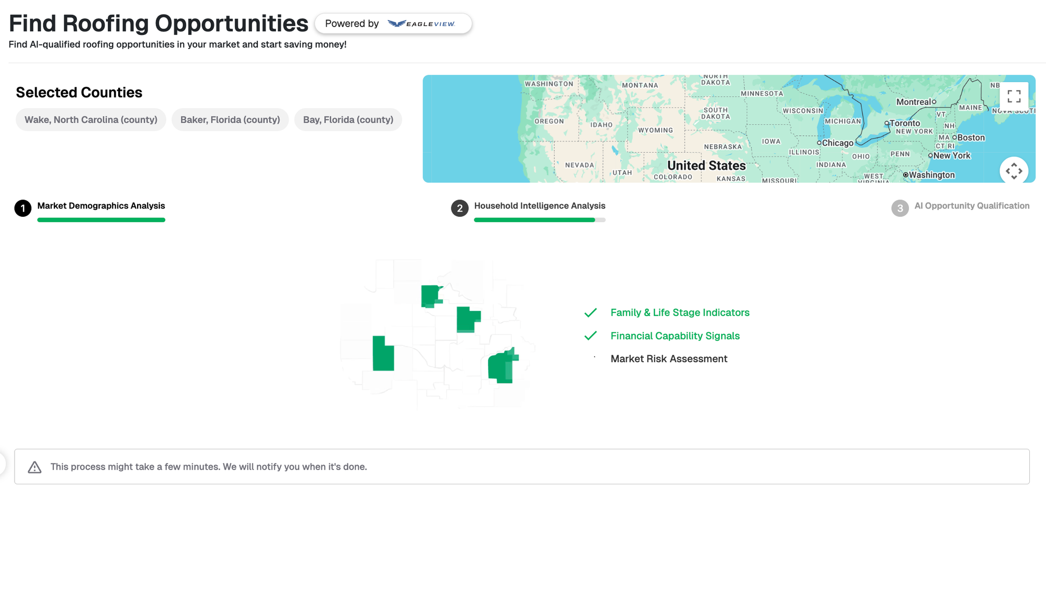This screenshot has height=605, width=1046.
Task: Click the warning triangle icon in notice
Action: pos(35,467)
